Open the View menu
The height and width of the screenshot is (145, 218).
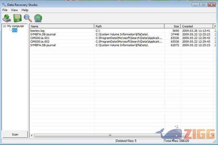14,10
